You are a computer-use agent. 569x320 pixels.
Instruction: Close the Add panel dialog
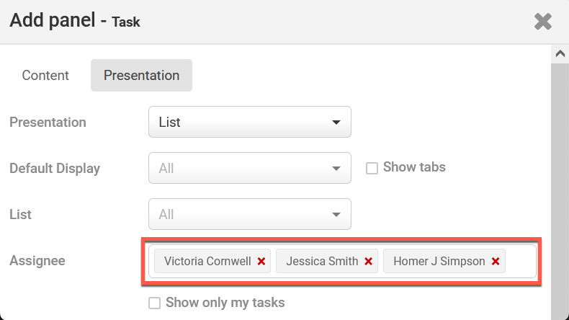(x=543, y=22)
